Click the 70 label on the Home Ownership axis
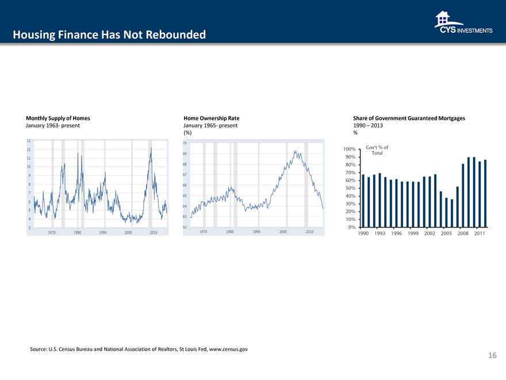Viewport: 506px width, 380px height. (185, 143)
